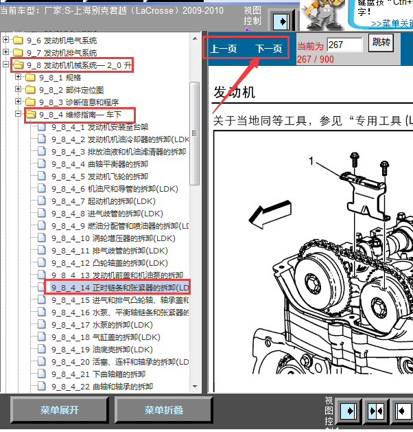The image size is (413, 432).
Task: Expand the 9_8_3 诊断信息和程序 node
Action: pos(18,102)
